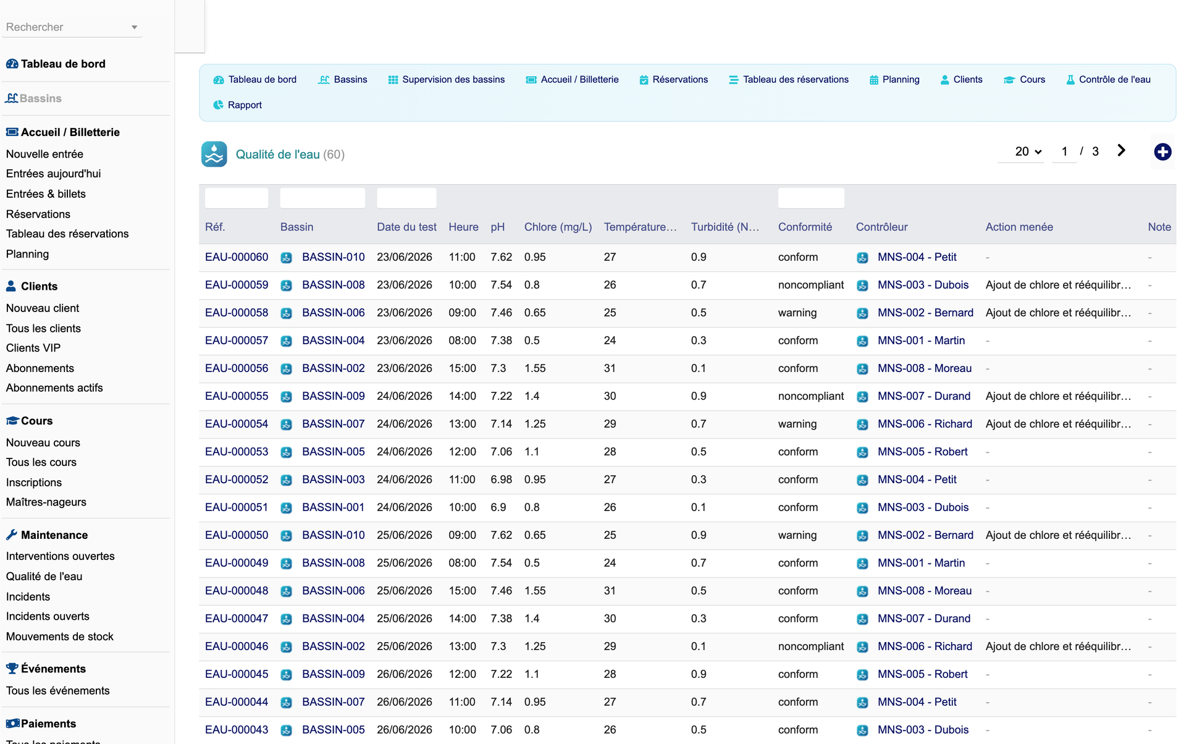Click the action text in EAU-000050 row
The image size is (1202, 744).
1058,535
